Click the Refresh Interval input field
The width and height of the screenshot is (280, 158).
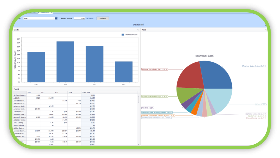coord(79,18)
